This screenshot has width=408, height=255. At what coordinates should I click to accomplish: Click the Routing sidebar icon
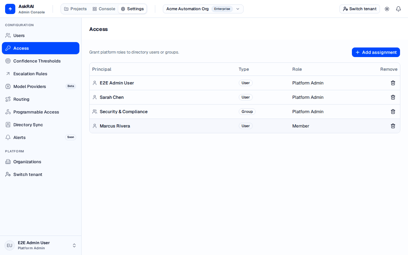(x=8, y=99)
